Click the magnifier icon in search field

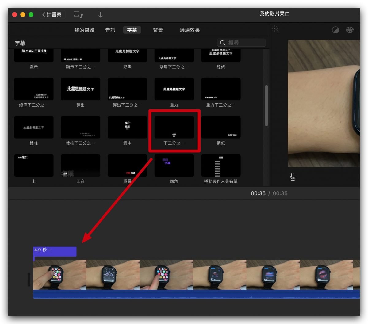coord(223,43)
